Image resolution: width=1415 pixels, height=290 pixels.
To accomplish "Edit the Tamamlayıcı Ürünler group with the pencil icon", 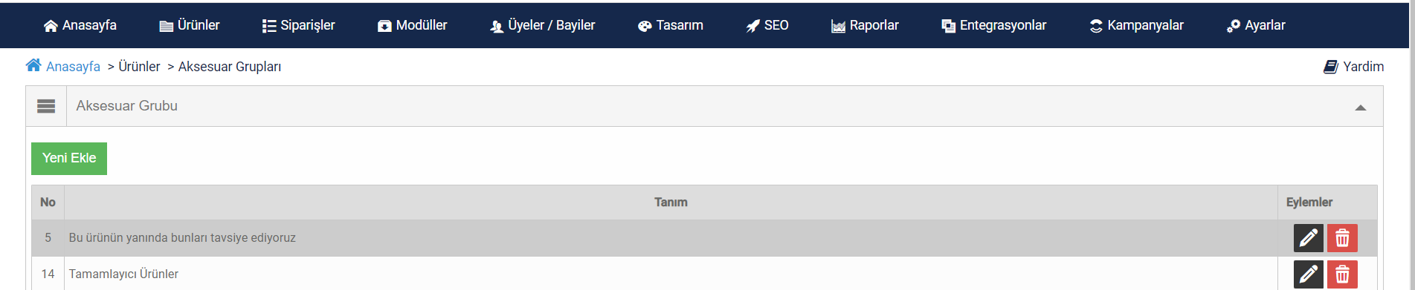I will [1308, 274].
